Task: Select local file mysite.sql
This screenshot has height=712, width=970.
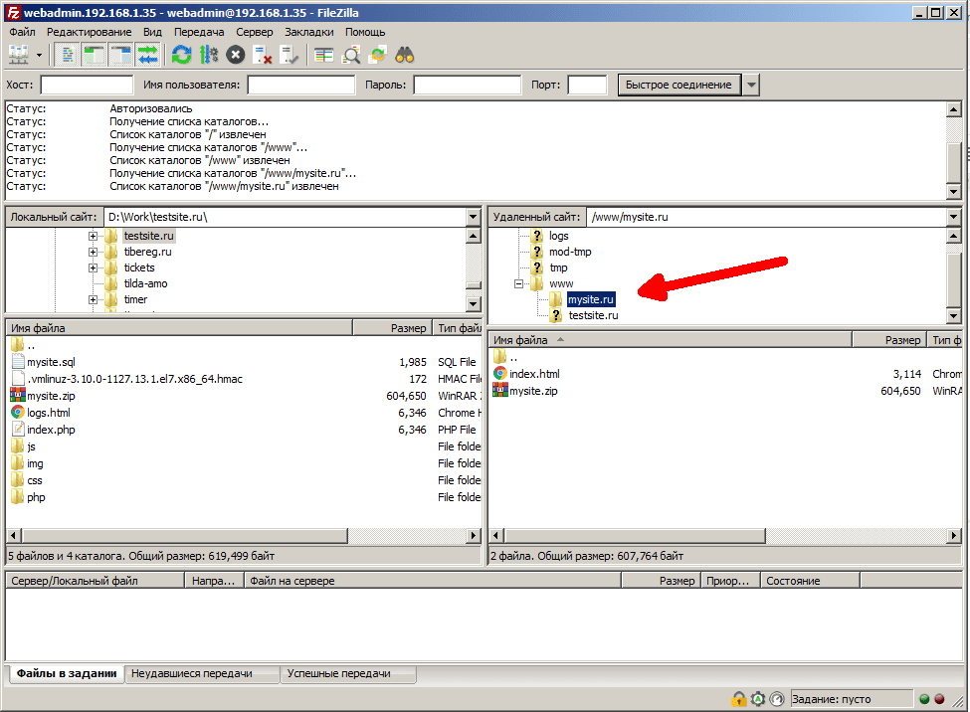Action: [x=52, y=362]
